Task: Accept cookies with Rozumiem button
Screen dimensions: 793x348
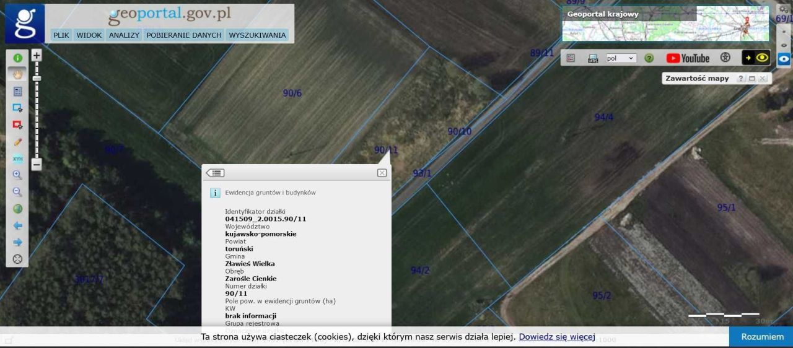Action: [x=762, y=337]
